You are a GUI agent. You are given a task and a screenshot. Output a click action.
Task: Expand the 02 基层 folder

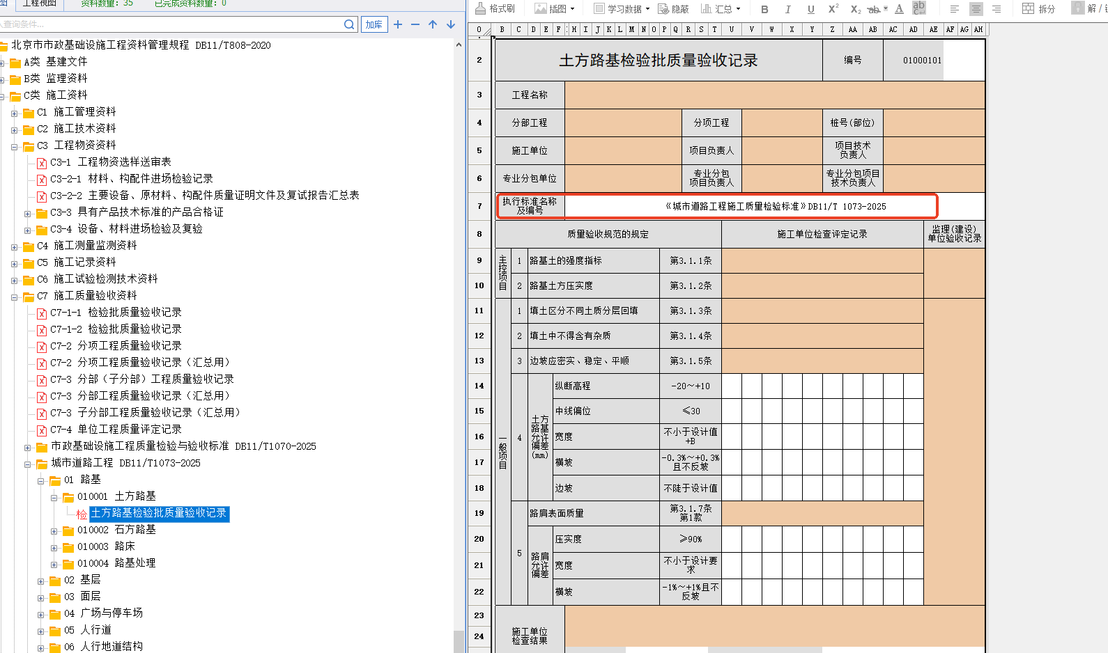tap(41, 581)
